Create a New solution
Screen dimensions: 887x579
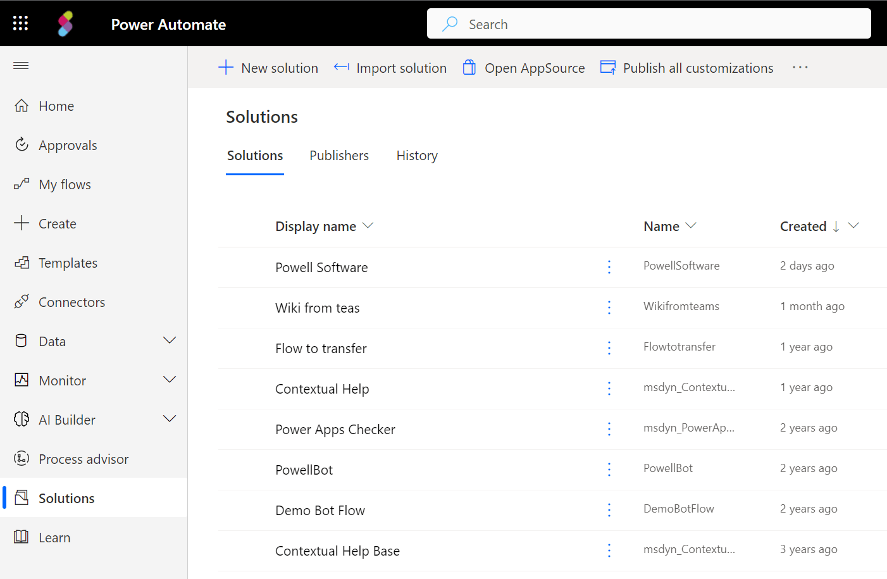[268, 68]
